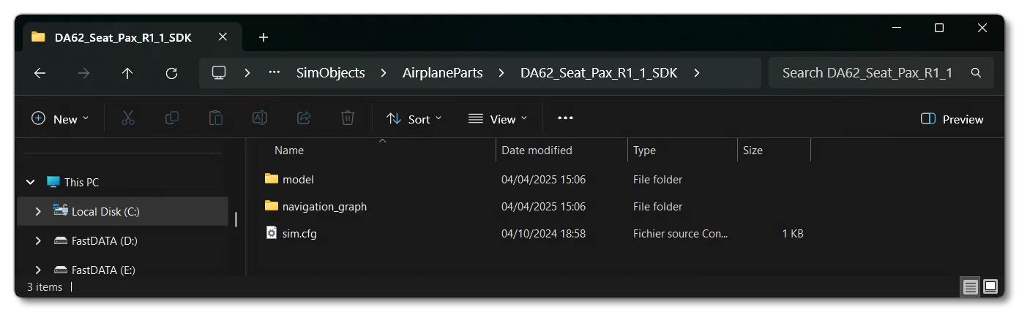This screenshot has height=312, width=1019.
Task: Sort by Size column header
Action: coord(753,151)
